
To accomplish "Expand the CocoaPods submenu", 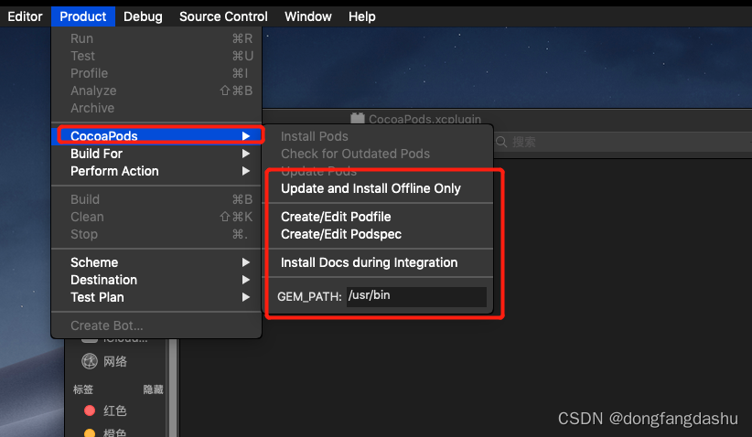I will click(156, 136).
